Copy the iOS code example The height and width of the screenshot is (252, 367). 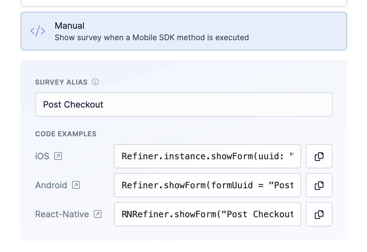point(319,156)
